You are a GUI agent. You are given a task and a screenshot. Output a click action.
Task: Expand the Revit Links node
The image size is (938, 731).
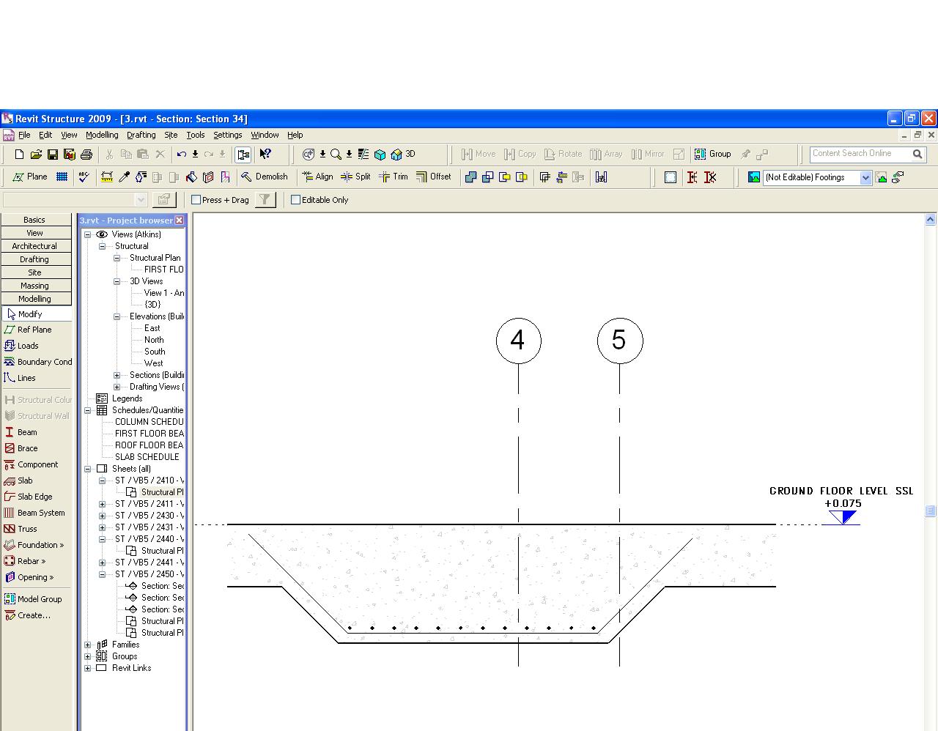point(88,668)
